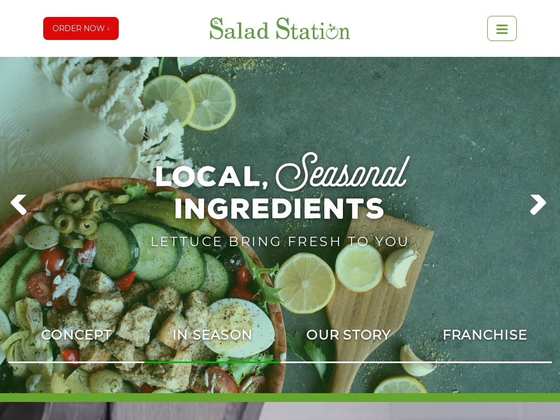Click the ORDER NOW button

[81, 28]
